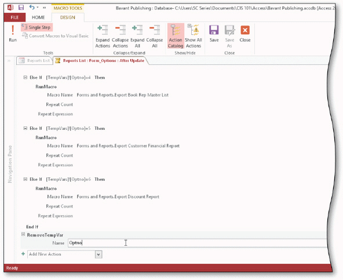Click Repeat Count under Export Discount Report
The width and height of the screenshot is (343, 280).
tap(60, 206)
